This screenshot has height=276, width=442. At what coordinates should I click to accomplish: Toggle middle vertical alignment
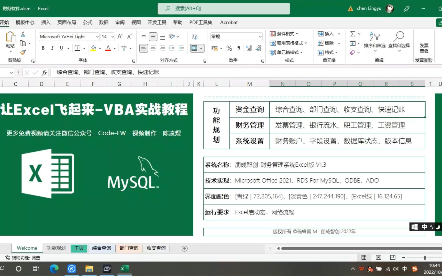coord(153,37)
